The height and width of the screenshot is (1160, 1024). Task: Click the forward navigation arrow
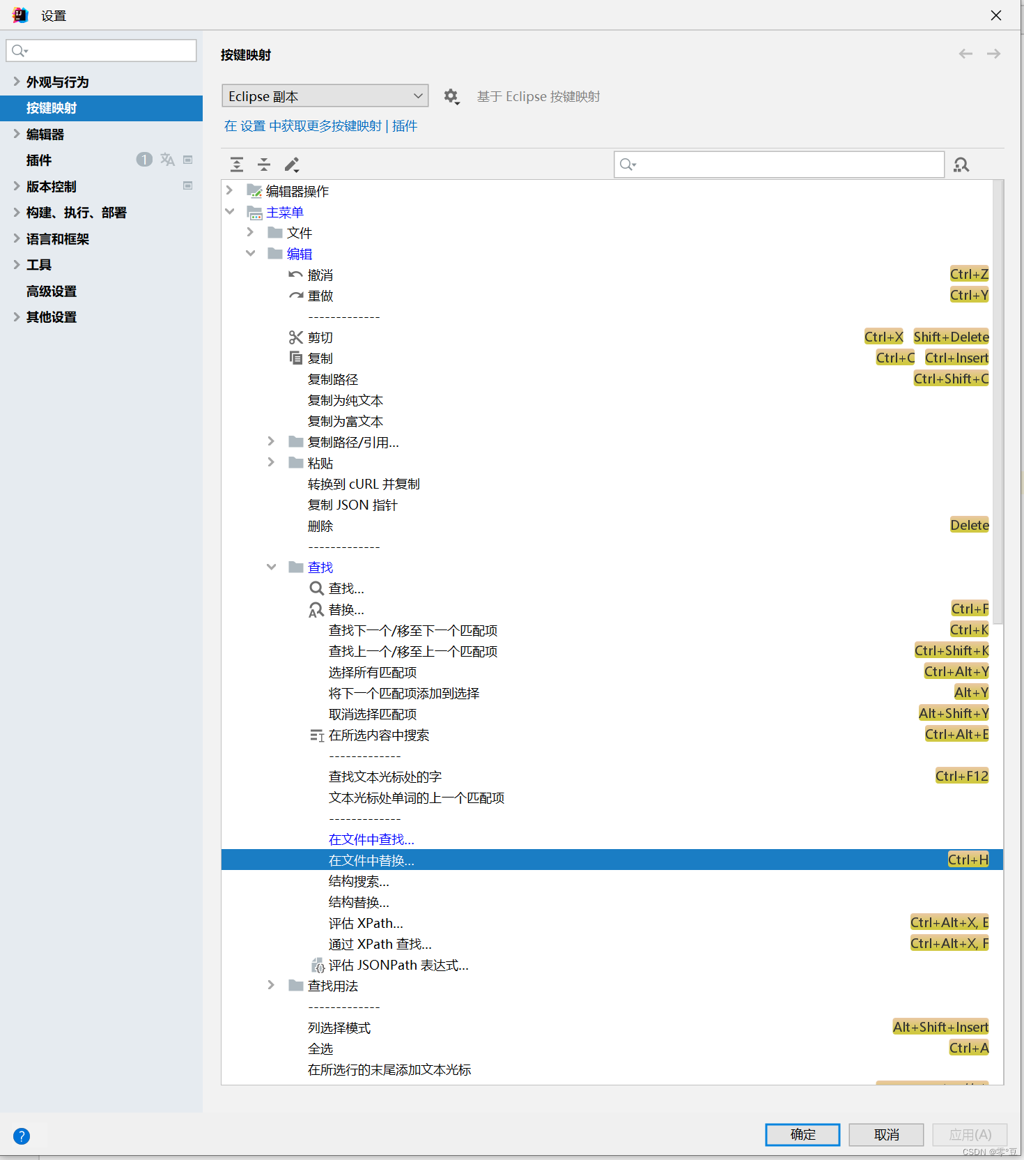993,54
